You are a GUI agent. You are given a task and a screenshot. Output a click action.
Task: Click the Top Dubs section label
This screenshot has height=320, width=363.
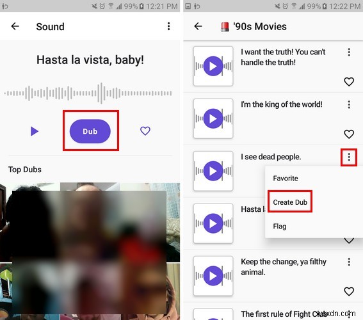click(x=25, y=170)
